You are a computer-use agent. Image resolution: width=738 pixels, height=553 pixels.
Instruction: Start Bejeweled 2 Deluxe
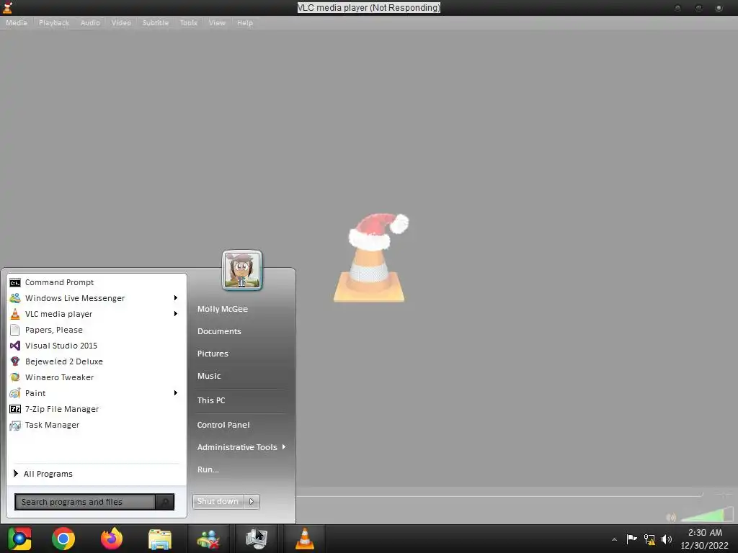[x=97, y=361]
